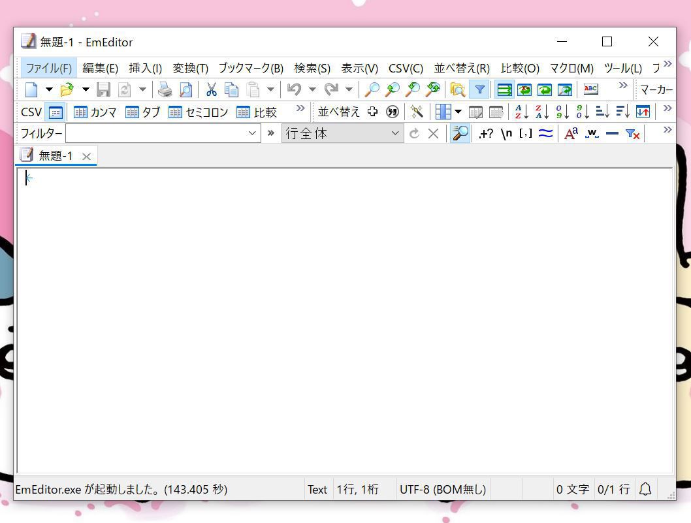Click the notification bell in status bar

[x=645, y=489]
